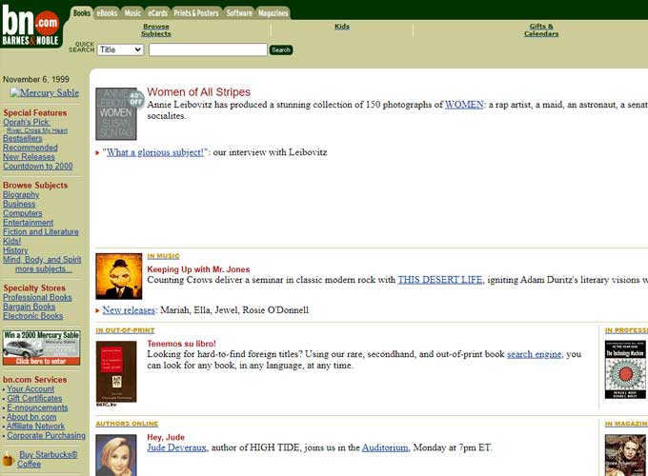
Task: Open the professional book cover with gear design
Action: [x=625, y=369]
